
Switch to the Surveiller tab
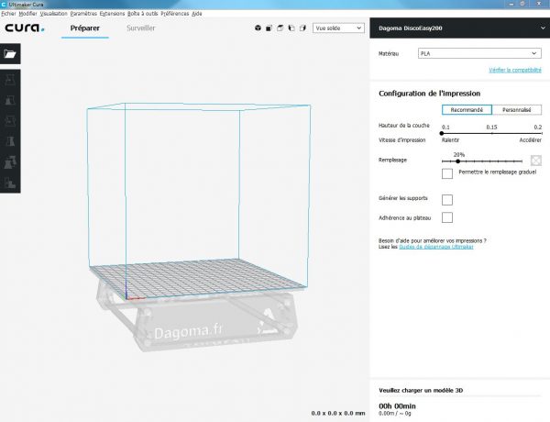tap(140, 28)
